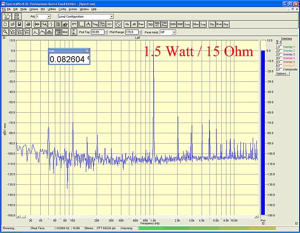Enable Overlay 5 checkbox

coord(281,62)
